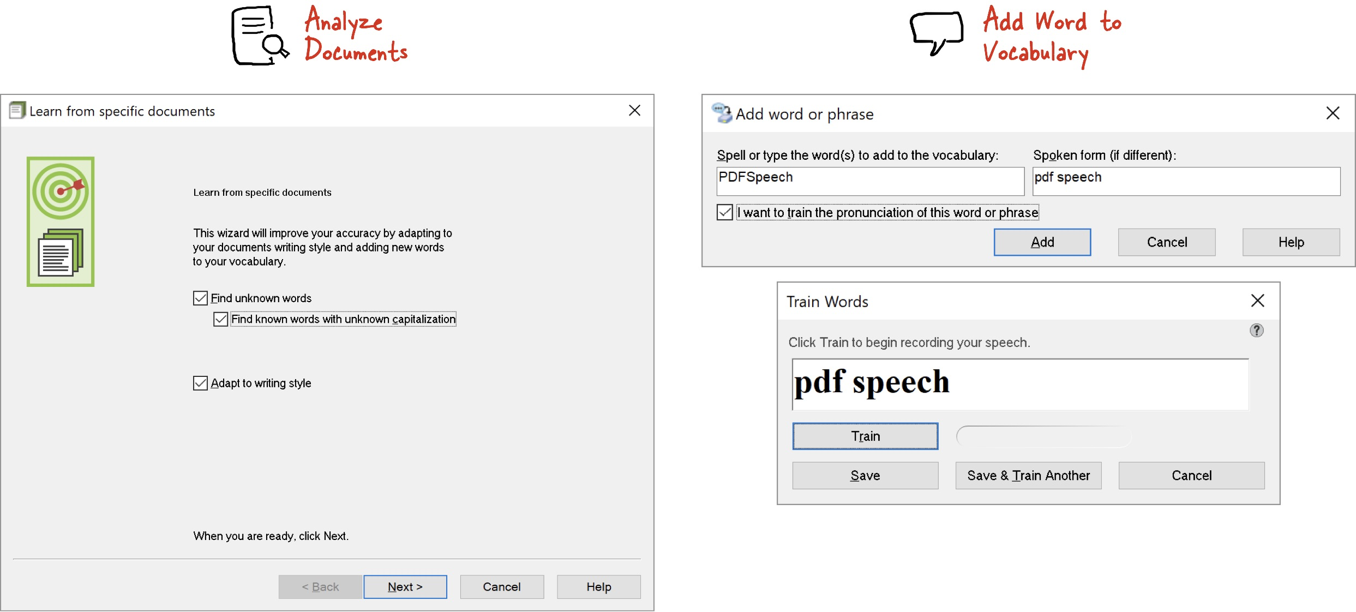Toggle train the pronunciation checkbox
The image size is (1356, 612).
pos(724,212)
